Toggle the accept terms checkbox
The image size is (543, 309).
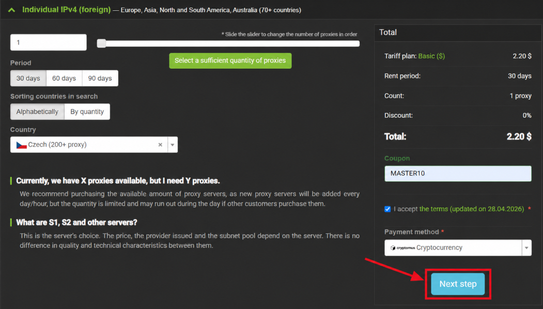387,209
